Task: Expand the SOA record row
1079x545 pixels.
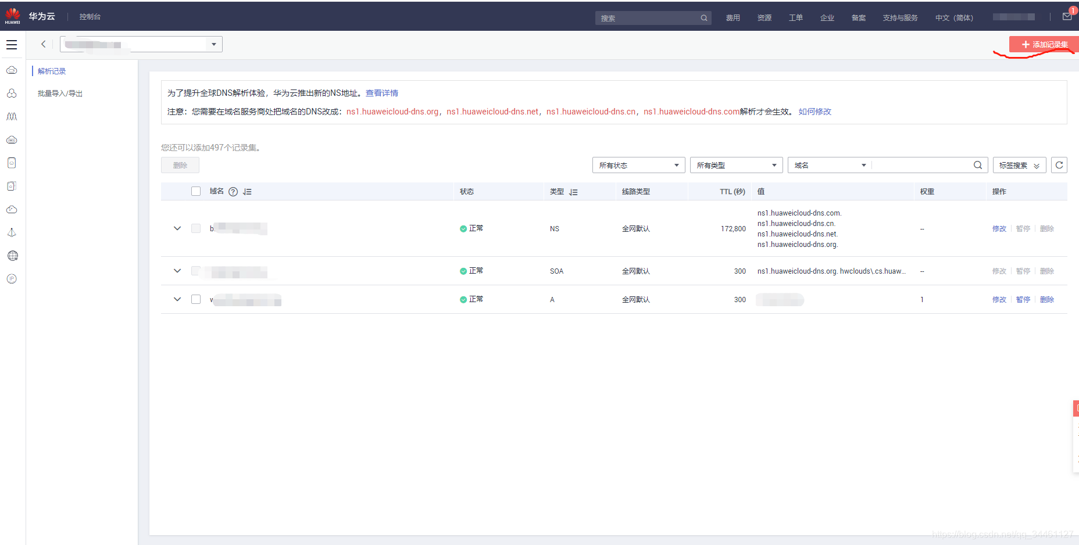Action: pyautogui.click(x=177, y=271)
